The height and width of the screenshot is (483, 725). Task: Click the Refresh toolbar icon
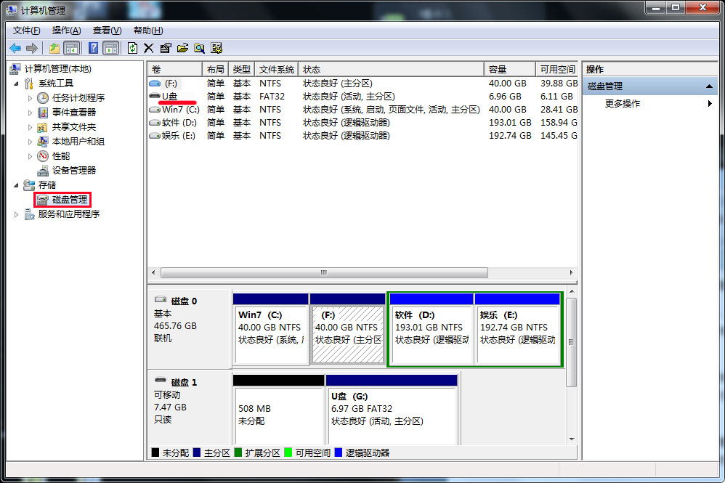click(x=132, y=48)
